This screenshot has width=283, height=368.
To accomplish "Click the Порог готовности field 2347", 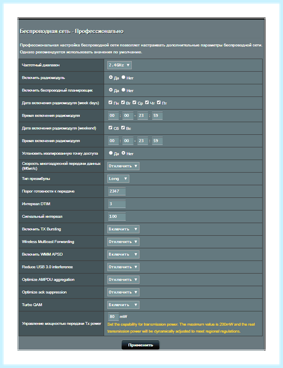I will pos(117,191).
